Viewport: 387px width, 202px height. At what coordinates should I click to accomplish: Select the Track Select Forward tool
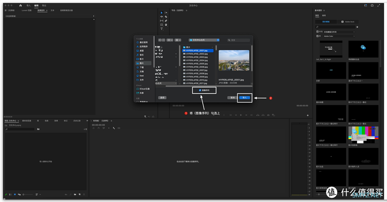click(166, 13)
